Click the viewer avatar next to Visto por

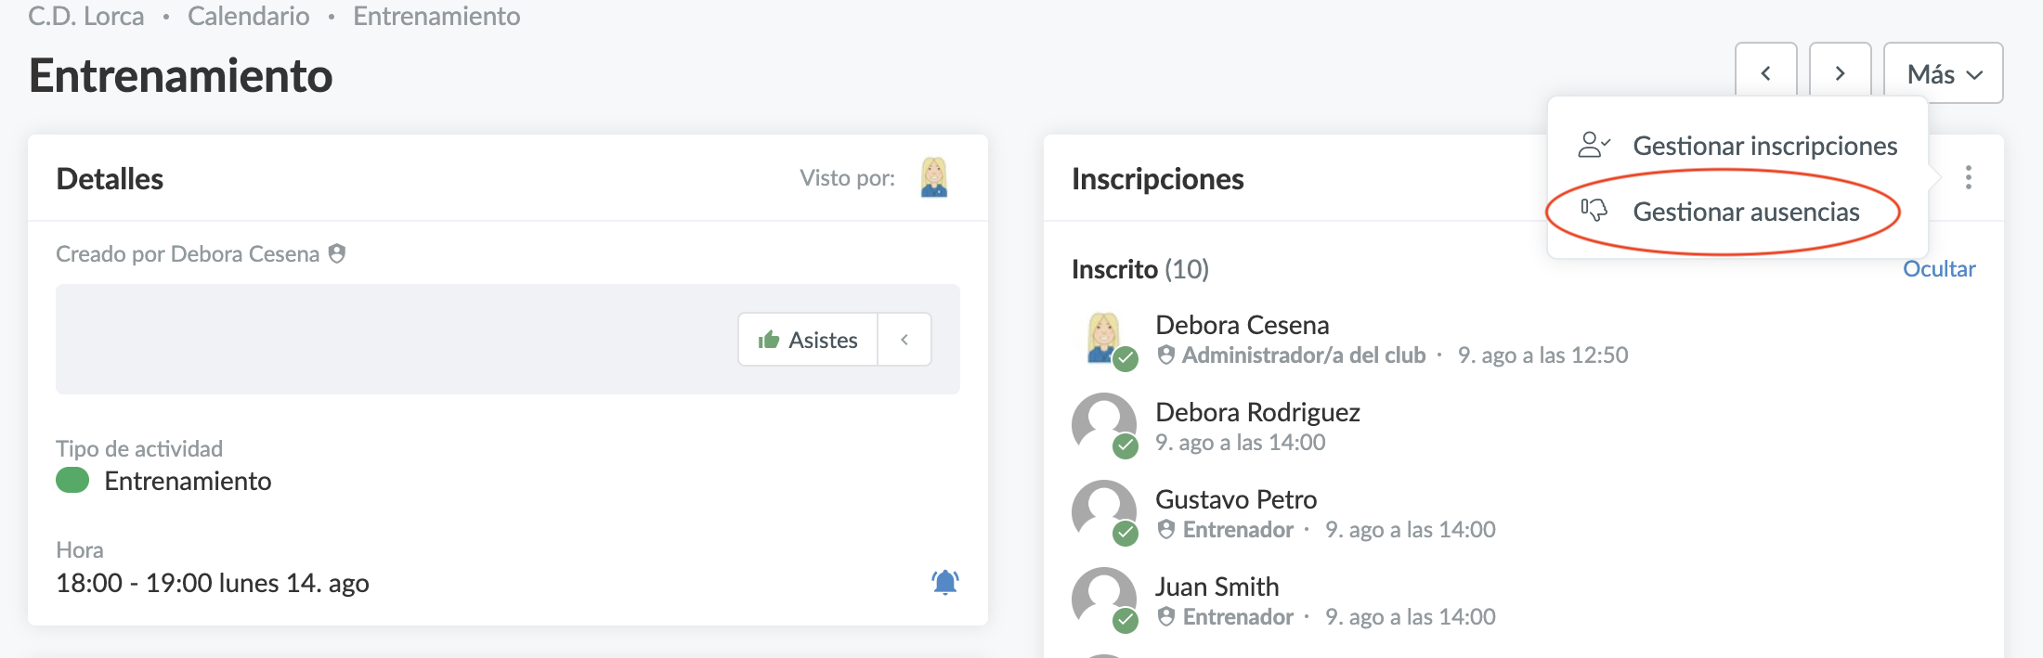[933, 177]
